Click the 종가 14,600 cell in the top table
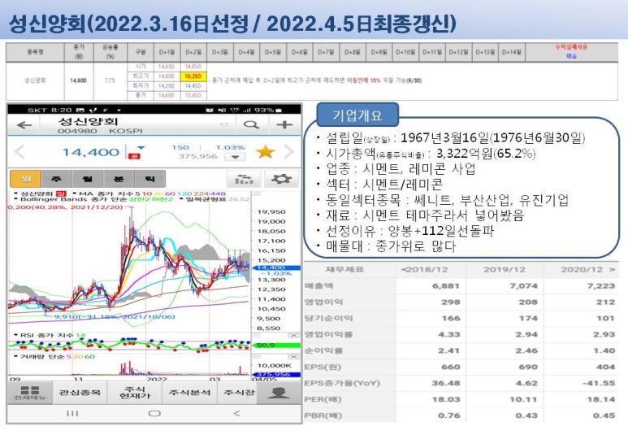Image resolution: width=628 pixels, height=435 pixels. click(x=78, y=80)
